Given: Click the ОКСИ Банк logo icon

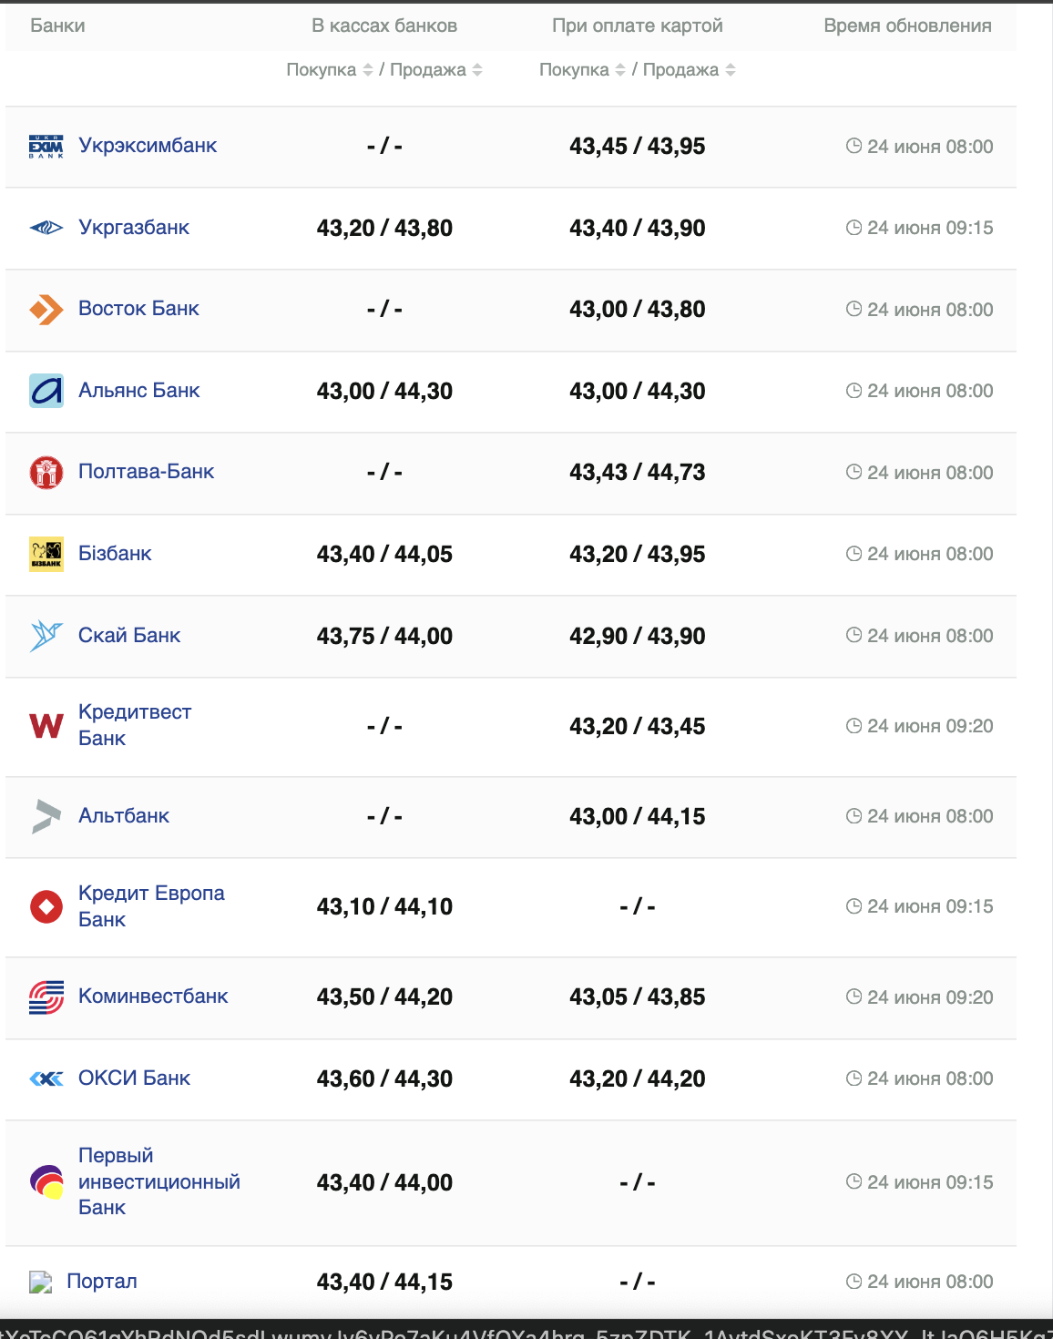Looking at the screenshot, I should [46, 1078].
